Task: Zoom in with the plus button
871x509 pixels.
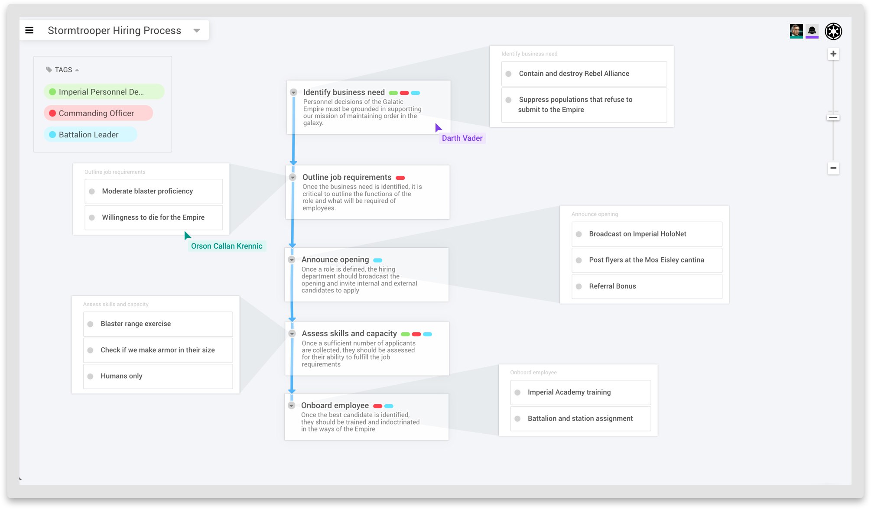Action: point(833,54)
